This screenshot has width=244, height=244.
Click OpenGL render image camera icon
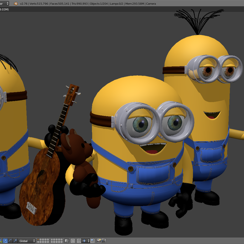pos(99,241)
